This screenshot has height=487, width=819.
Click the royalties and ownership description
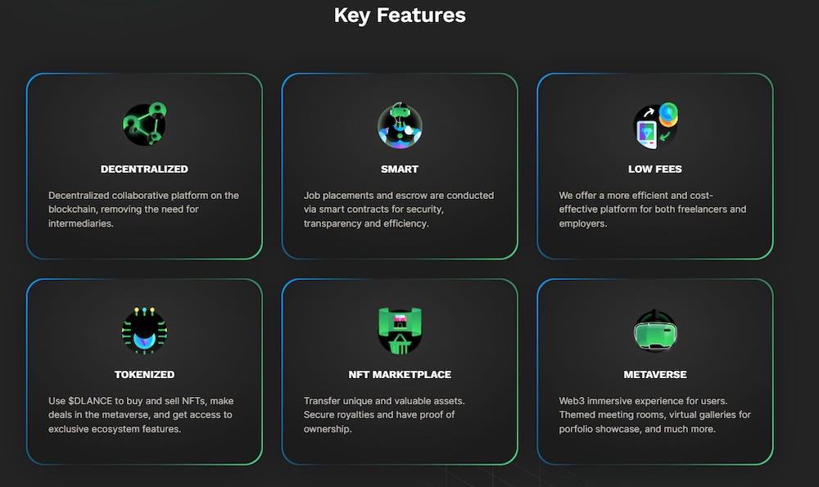coord(384,415)
